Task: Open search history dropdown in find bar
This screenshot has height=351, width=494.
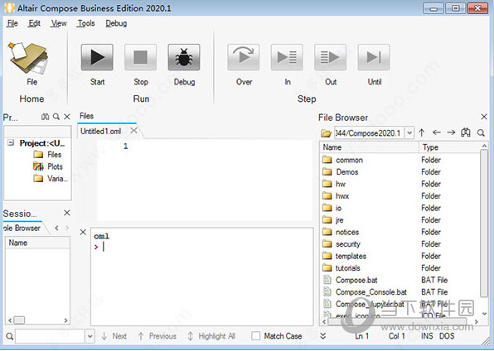Action: [90, 337]
